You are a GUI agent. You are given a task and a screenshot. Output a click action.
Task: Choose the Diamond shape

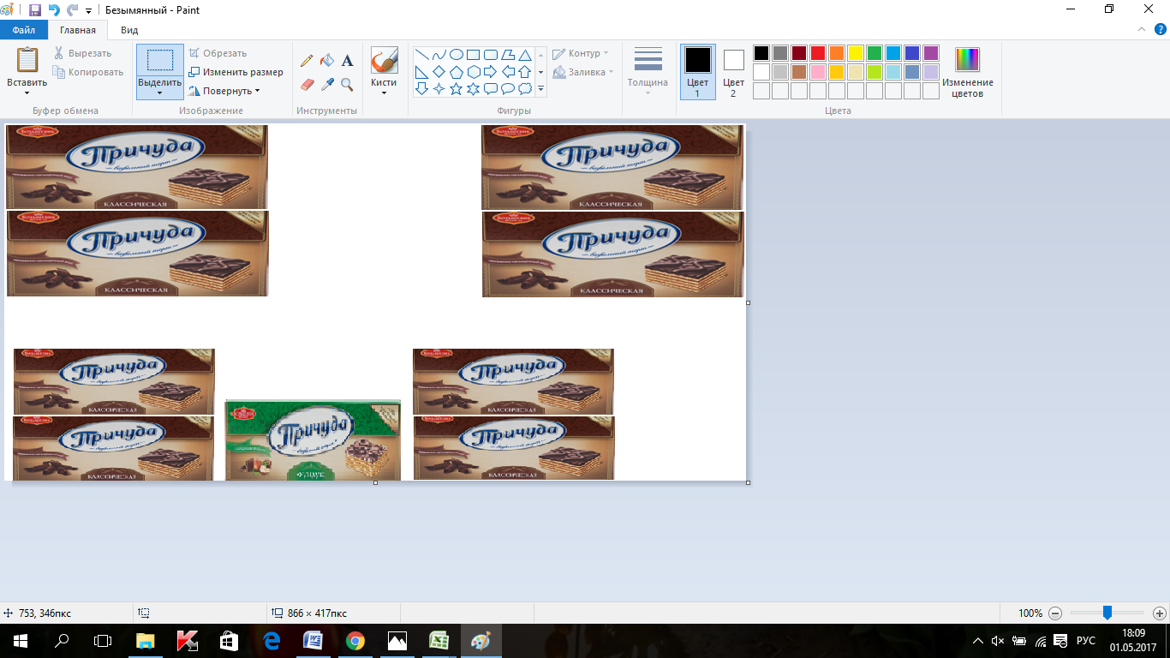click(439, 72)
